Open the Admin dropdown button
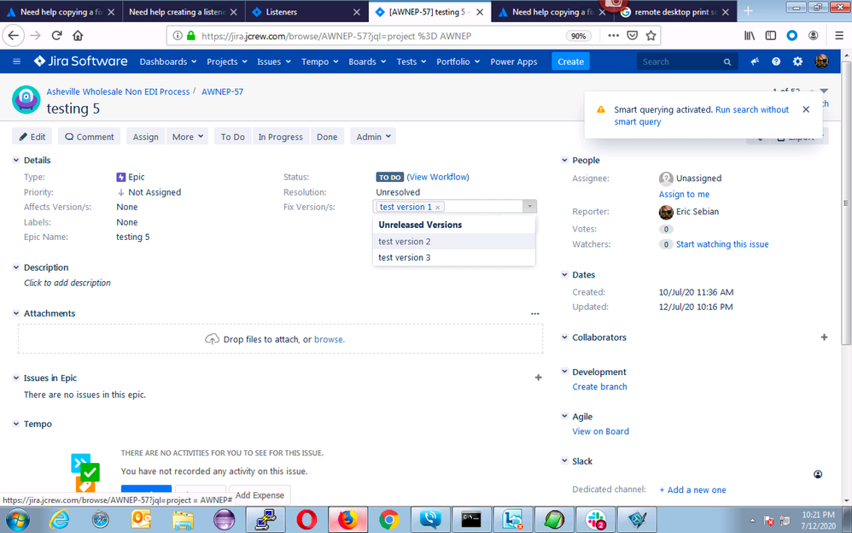Viewport: 852px width, 533px height. coord(373,137)
